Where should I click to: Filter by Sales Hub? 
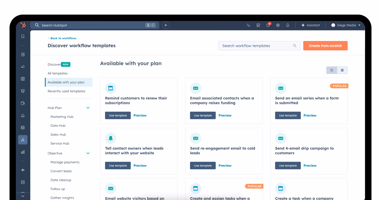tap(58, 135)
